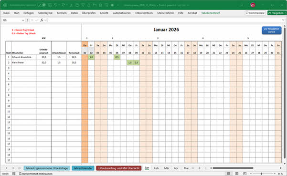Screen dimensions: 287x176
Task: Toggle the AutoSave switch in title bar
Action: tap(42, 5)
